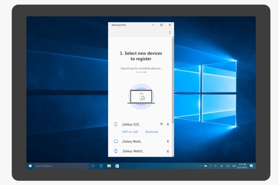Select the Galaxy S10 phone icon

point(116,124)
